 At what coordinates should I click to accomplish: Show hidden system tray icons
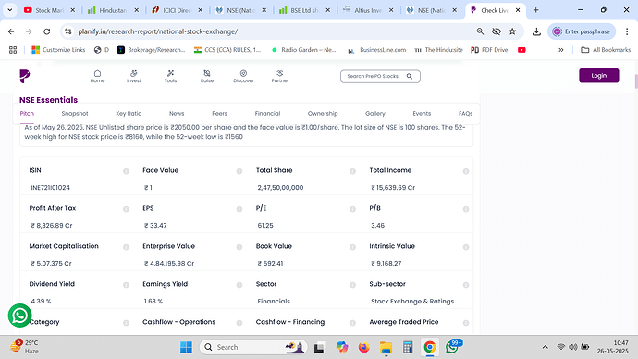(546, 347)
